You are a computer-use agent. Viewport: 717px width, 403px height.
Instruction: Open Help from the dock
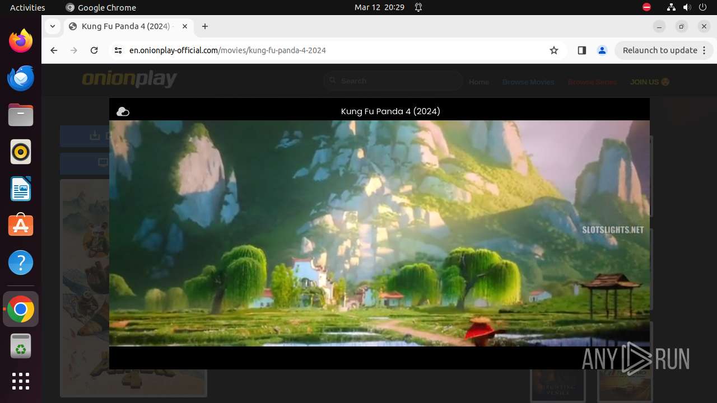pos(21,263)
